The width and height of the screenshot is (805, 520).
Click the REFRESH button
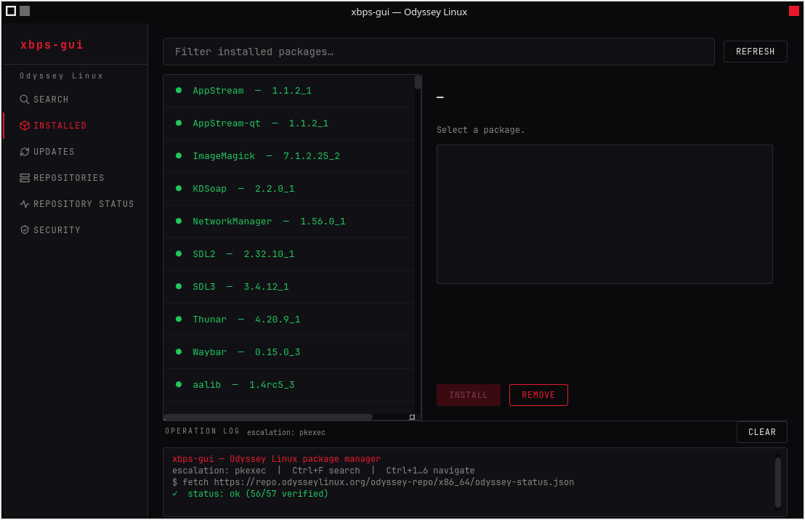tap(755, 52)
